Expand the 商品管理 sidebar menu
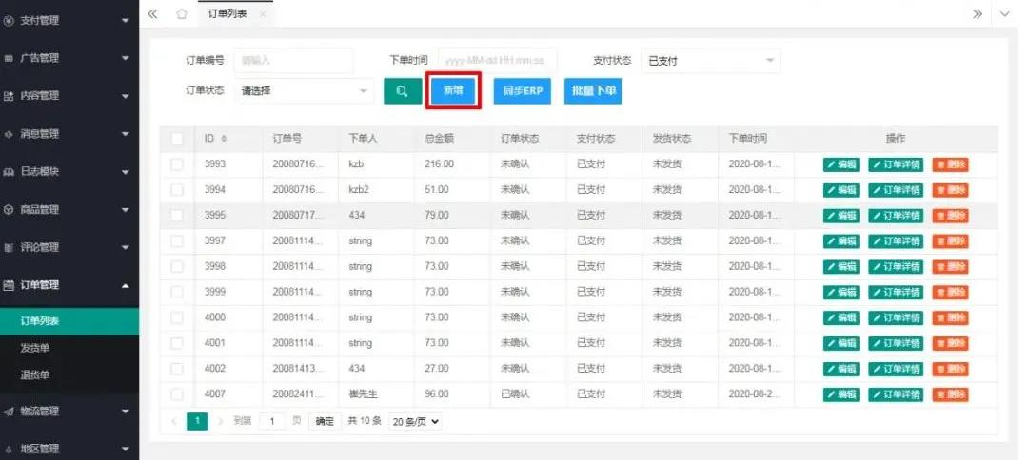Screen dimensions: 1028x460 point(69,210)
